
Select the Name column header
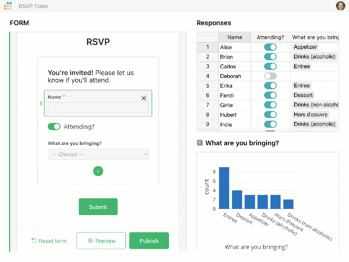pos(235,37)
